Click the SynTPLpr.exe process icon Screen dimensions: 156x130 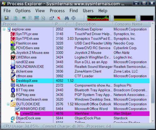(13, 34)
